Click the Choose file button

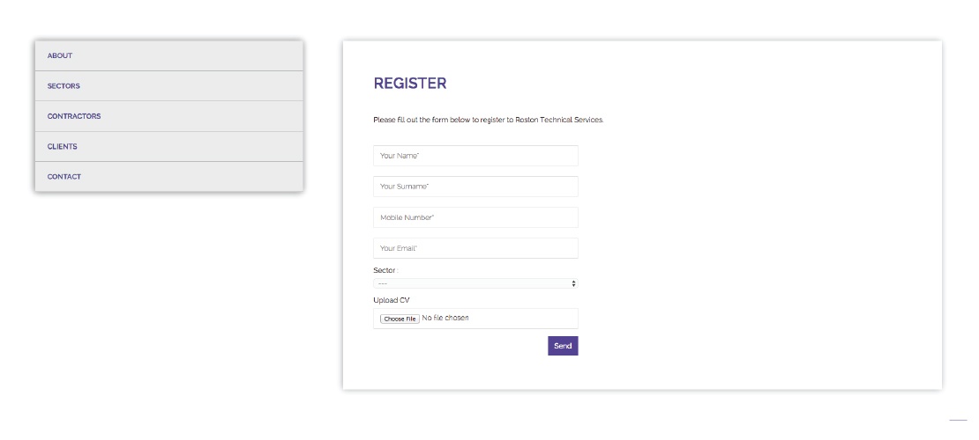(x=400, y=319)
